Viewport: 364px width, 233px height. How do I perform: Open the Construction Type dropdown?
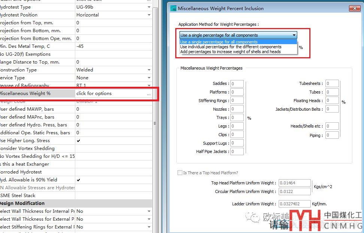(x=149, y=70)
